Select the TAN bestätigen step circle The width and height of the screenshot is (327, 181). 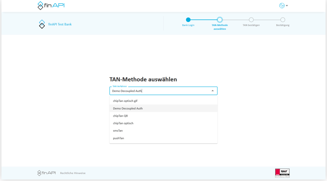point(251,20)
